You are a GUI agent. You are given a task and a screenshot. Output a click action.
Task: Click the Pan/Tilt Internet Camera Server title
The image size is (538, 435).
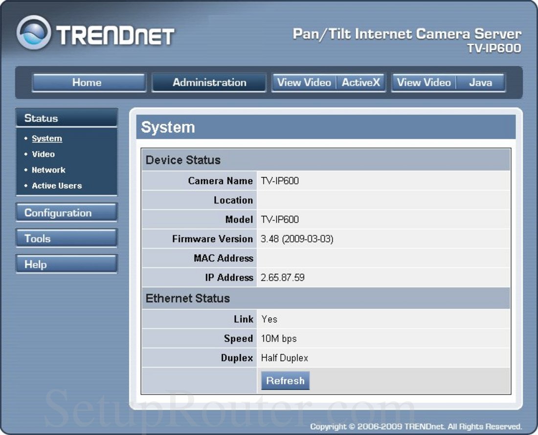[x=407, y=34]
